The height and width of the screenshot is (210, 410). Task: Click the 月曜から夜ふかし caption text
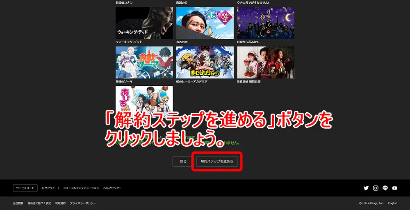pos(248,42)
